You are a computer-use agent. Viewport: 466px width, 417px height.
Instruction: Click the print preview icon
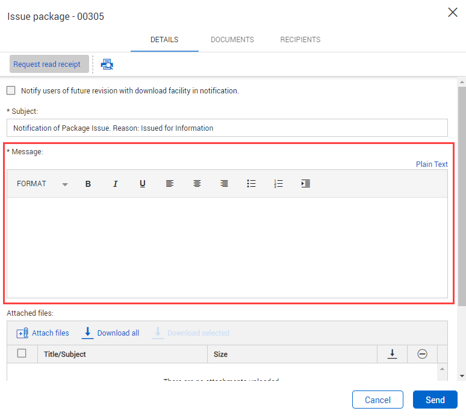pos(107,64)
